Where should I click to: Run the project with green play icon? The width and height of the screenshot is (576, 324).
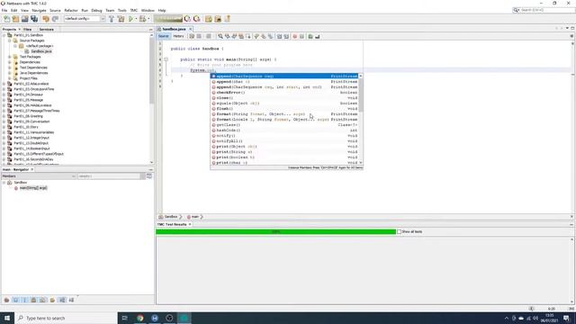(130, 19)
